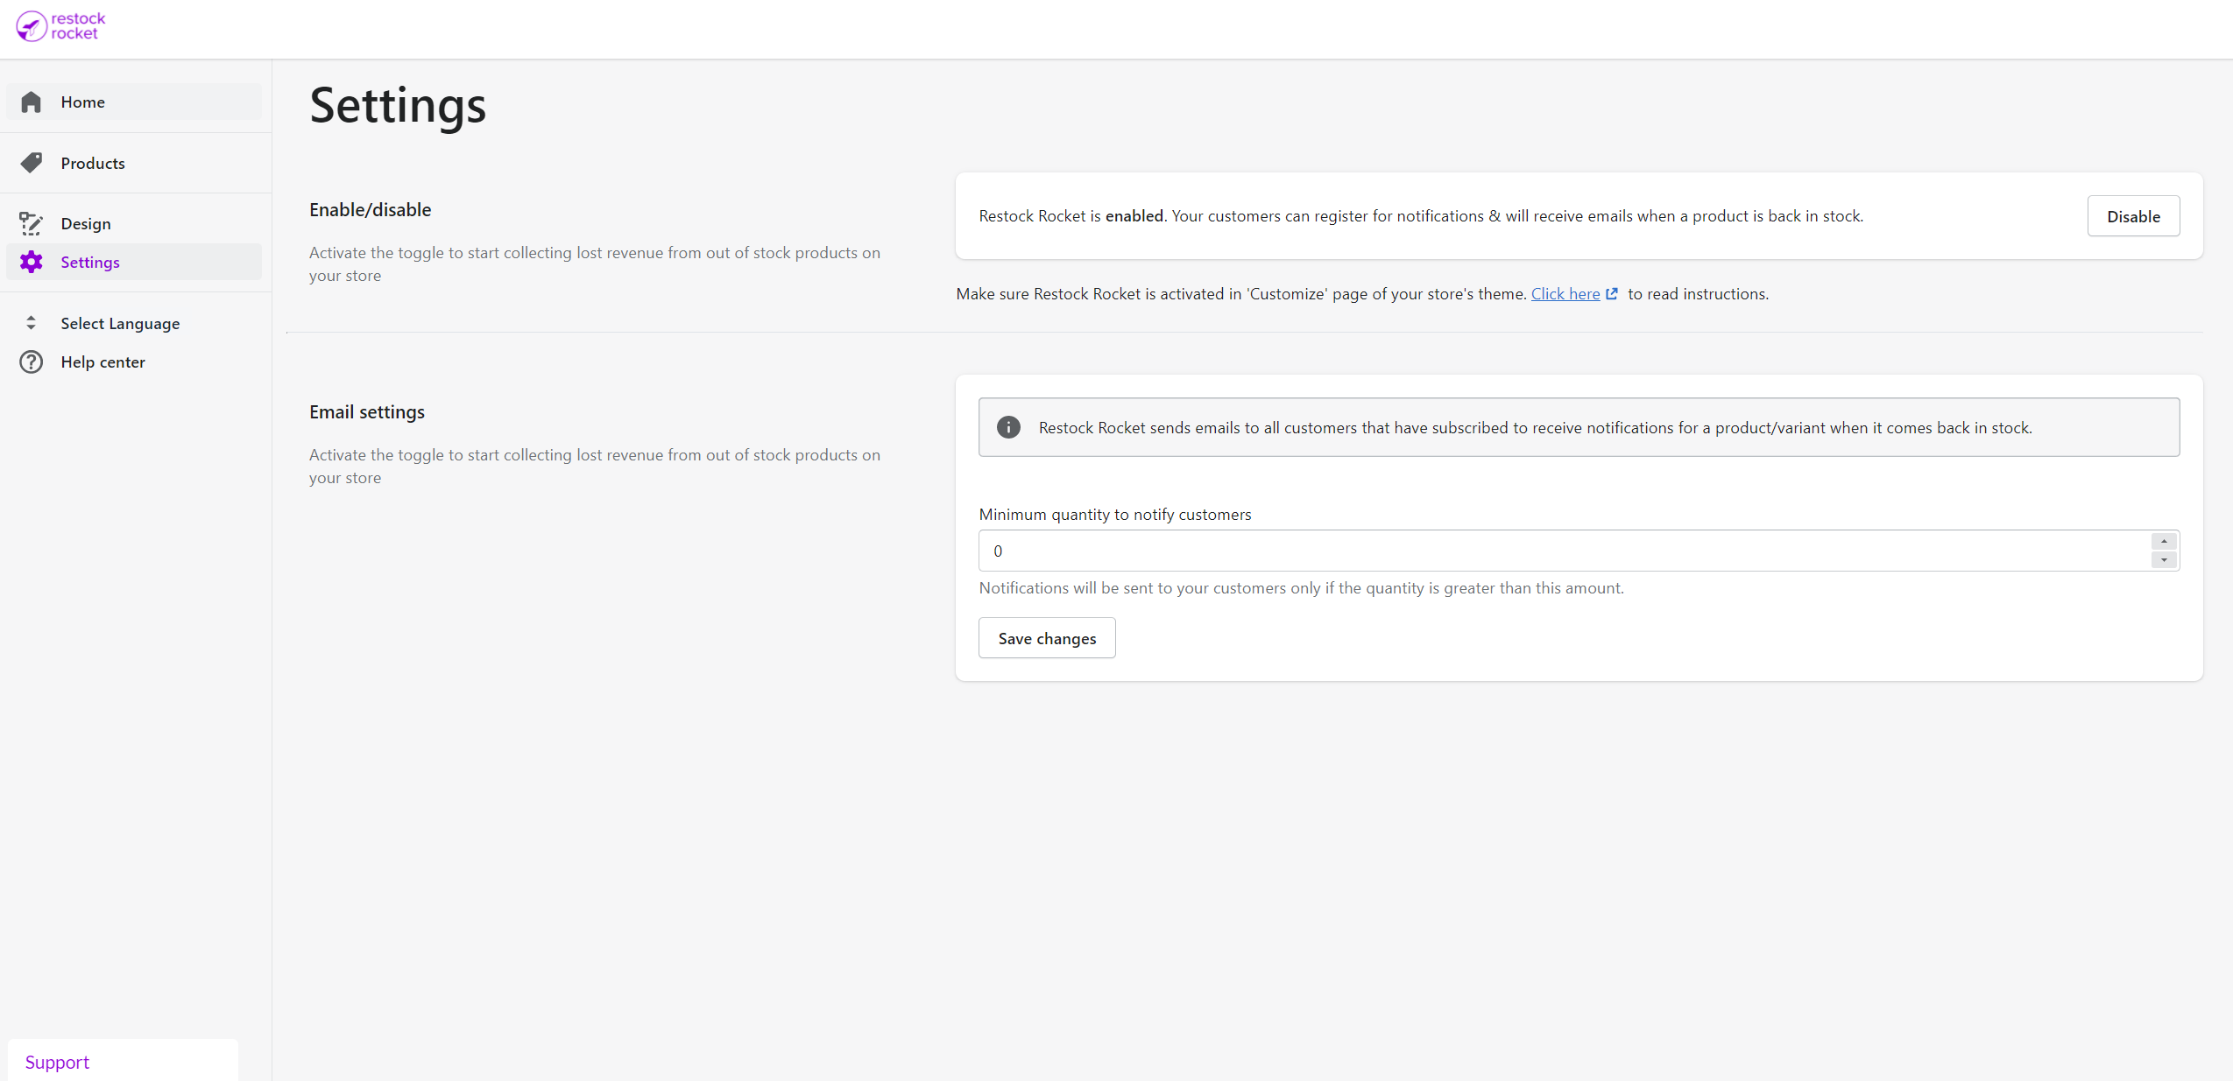Image resolution: width=2233 pixels, height=1081 pixels.
Task: Click the info icon in email settings
Action: pos(1008,427)
